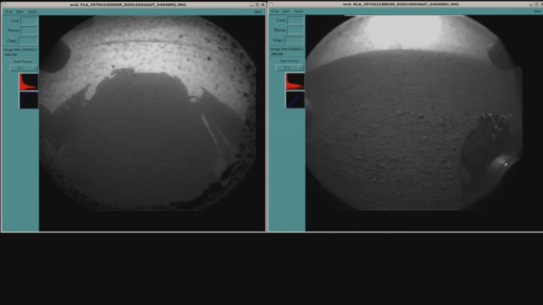Click the red histogram in left window

coord(29,82)
